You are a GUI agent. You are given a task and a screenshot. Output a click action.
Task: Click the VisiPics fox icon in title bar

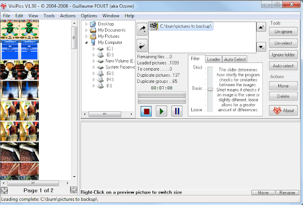tap(3, 6)
